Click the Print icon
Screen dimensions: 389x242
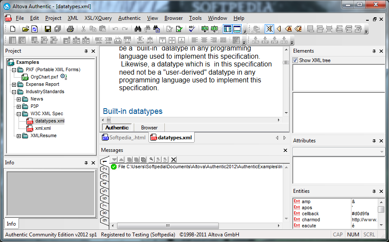70,29
